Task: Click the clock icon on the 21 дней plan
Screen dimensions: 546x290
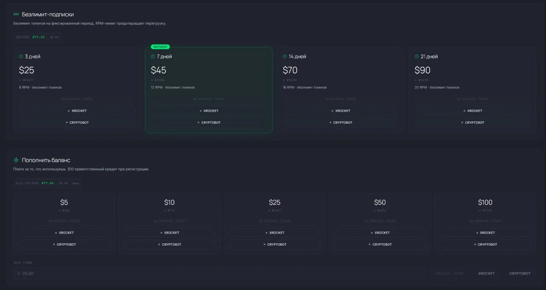Action: [416, 56]
